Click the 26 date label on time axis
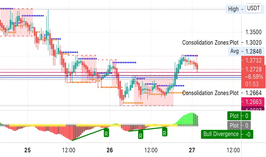This screenshot has height=157, width=266. coord(110,150)
